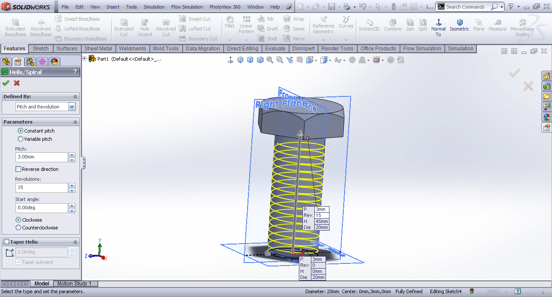Click Zoom to Area in view toolbar
The width and height of the screenshot is (552, 297).
(x=280, y=60)
